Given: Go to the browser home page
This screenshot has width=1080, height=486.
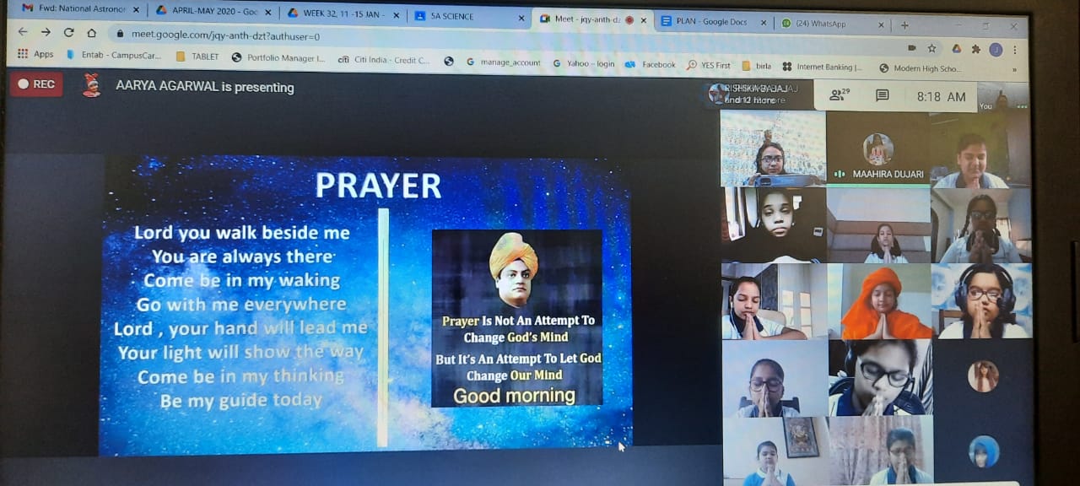Looking at the screenshot, I should pos(91,33).
